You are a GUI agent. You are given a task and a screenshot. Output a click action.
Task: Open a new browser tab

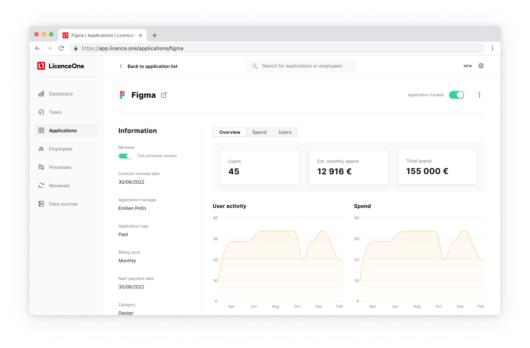click(x=155, y=35)
